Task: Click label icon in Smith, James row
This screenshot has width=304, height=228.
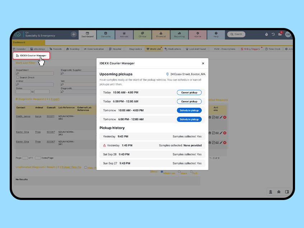Action: click(x=218, y=117)
